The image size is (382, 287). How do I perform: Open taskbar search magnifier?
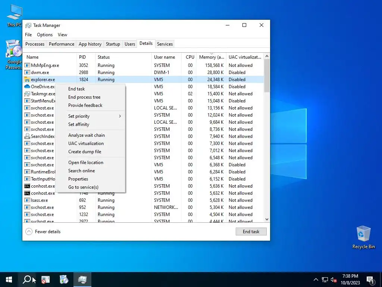[27, 280]
